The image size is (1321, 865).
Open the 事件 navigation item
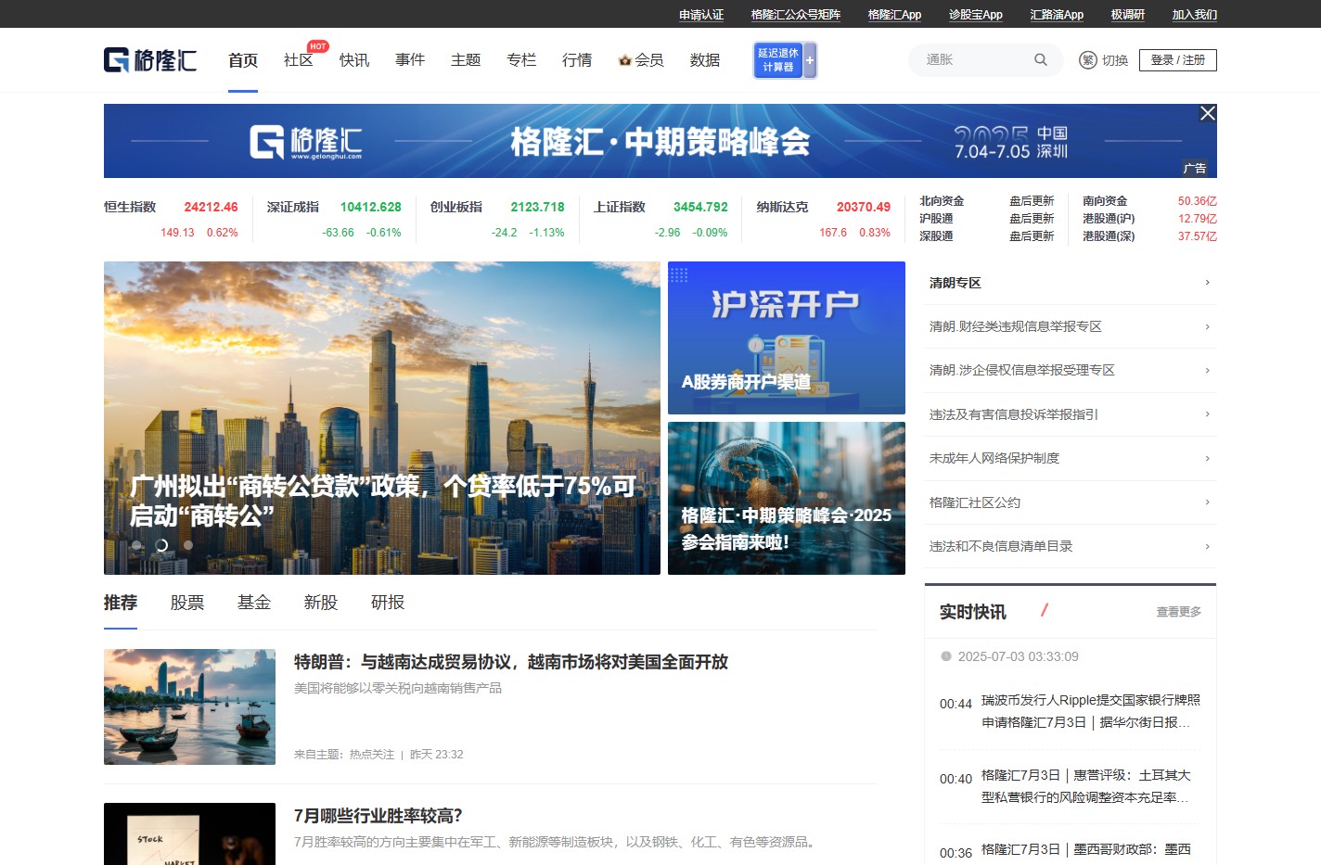click(410, 60)
